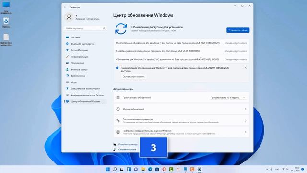
Task: Select 'Учетные записи' in the sidebar
Action: (x=85, y=70)
